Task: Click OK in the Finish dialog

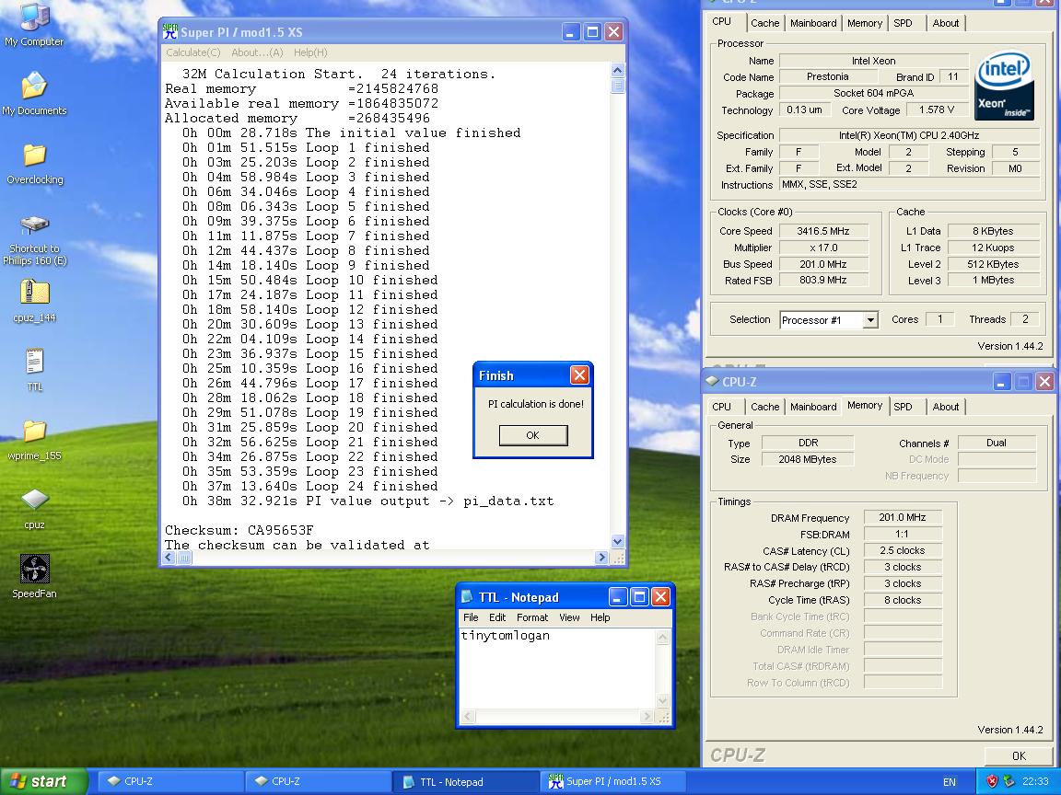Action: [533, 435]
